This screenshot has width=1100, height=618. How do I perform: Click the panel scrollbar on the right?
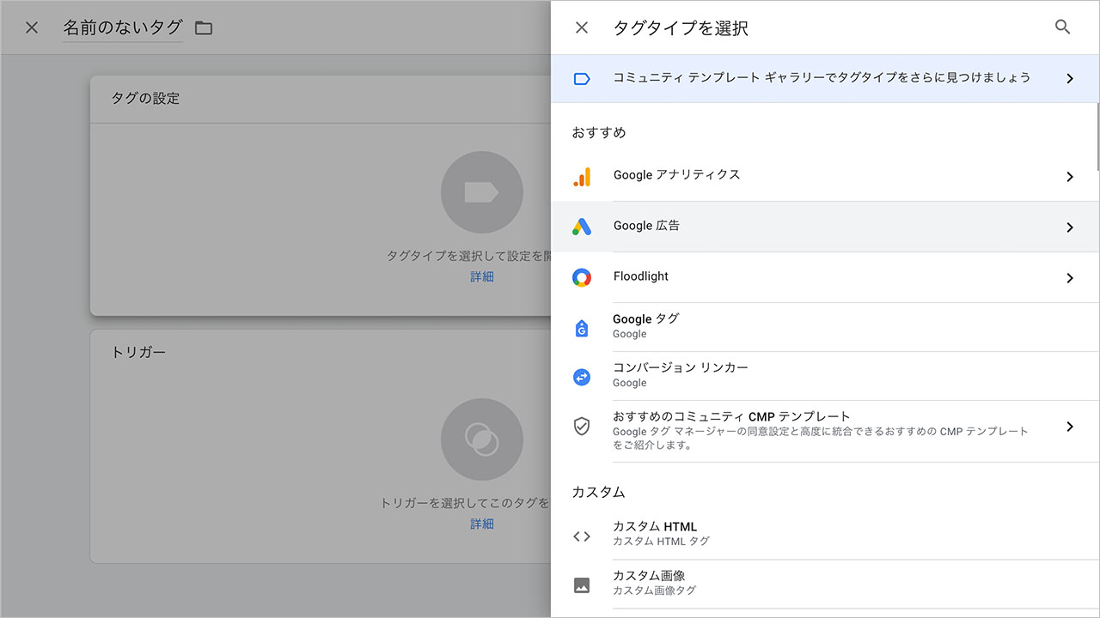tap(1097, 137)
